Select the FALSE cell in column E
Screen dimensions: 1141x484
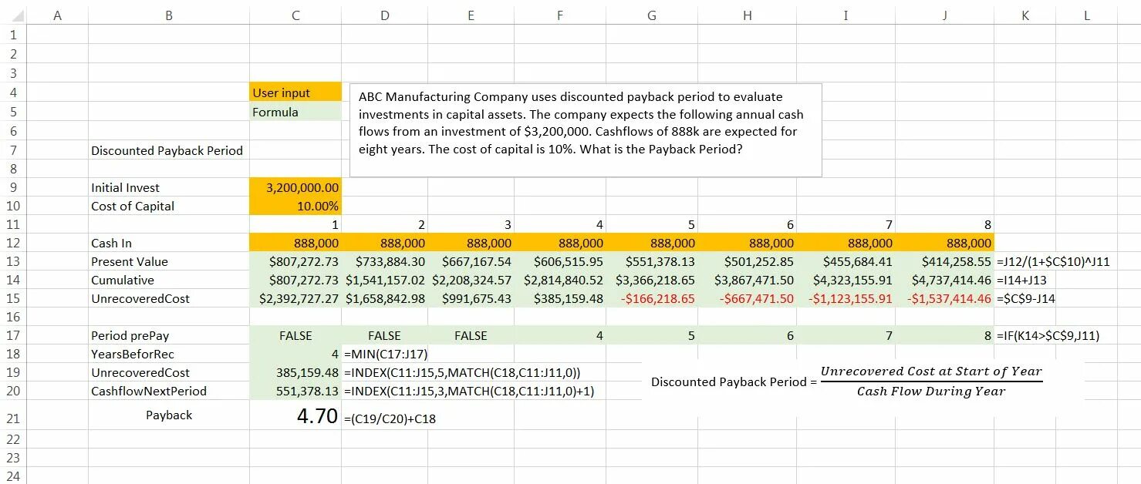click(471, 335)
